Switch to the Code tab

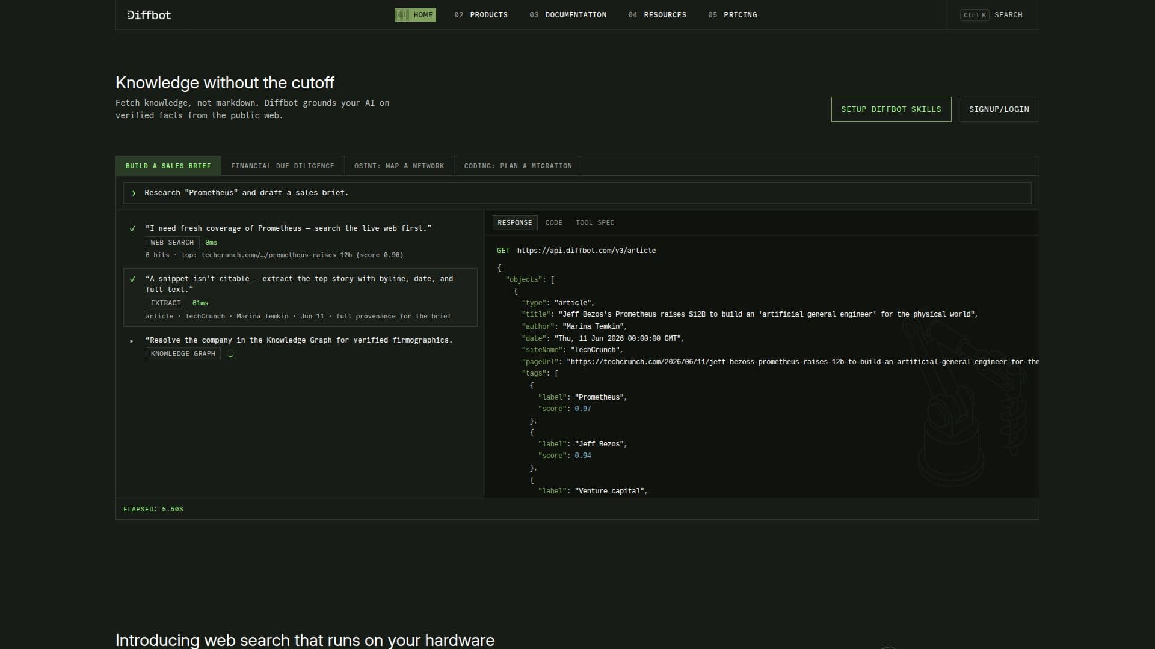tap(553, 222)
